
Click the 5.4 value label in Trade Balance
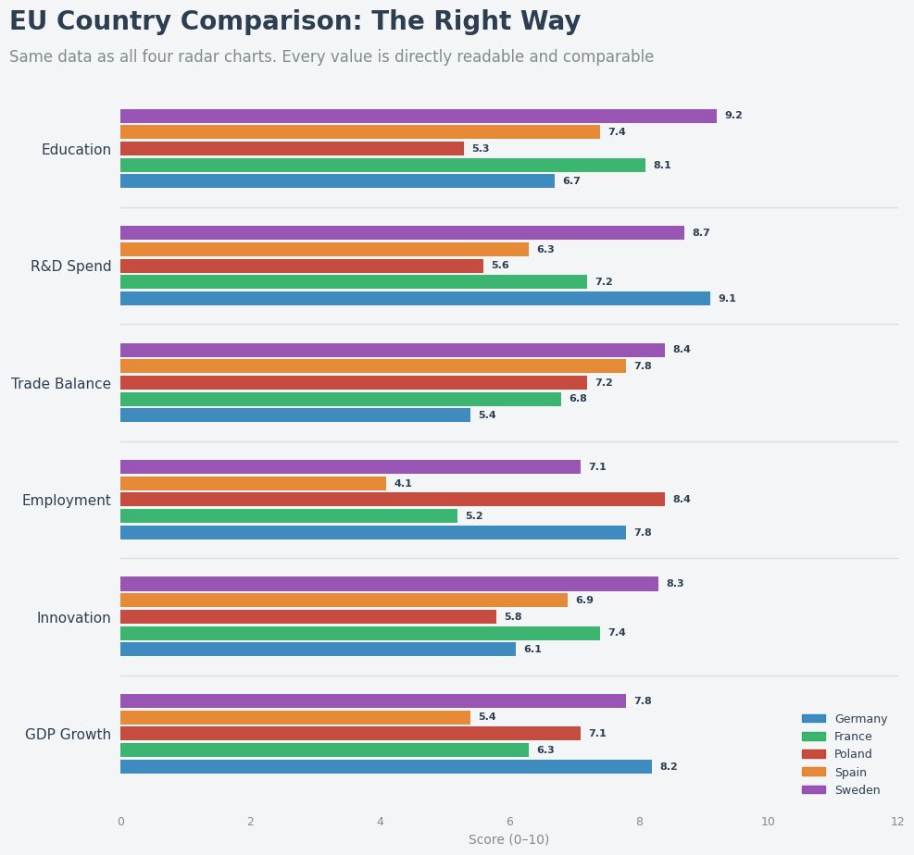(487, 415)
